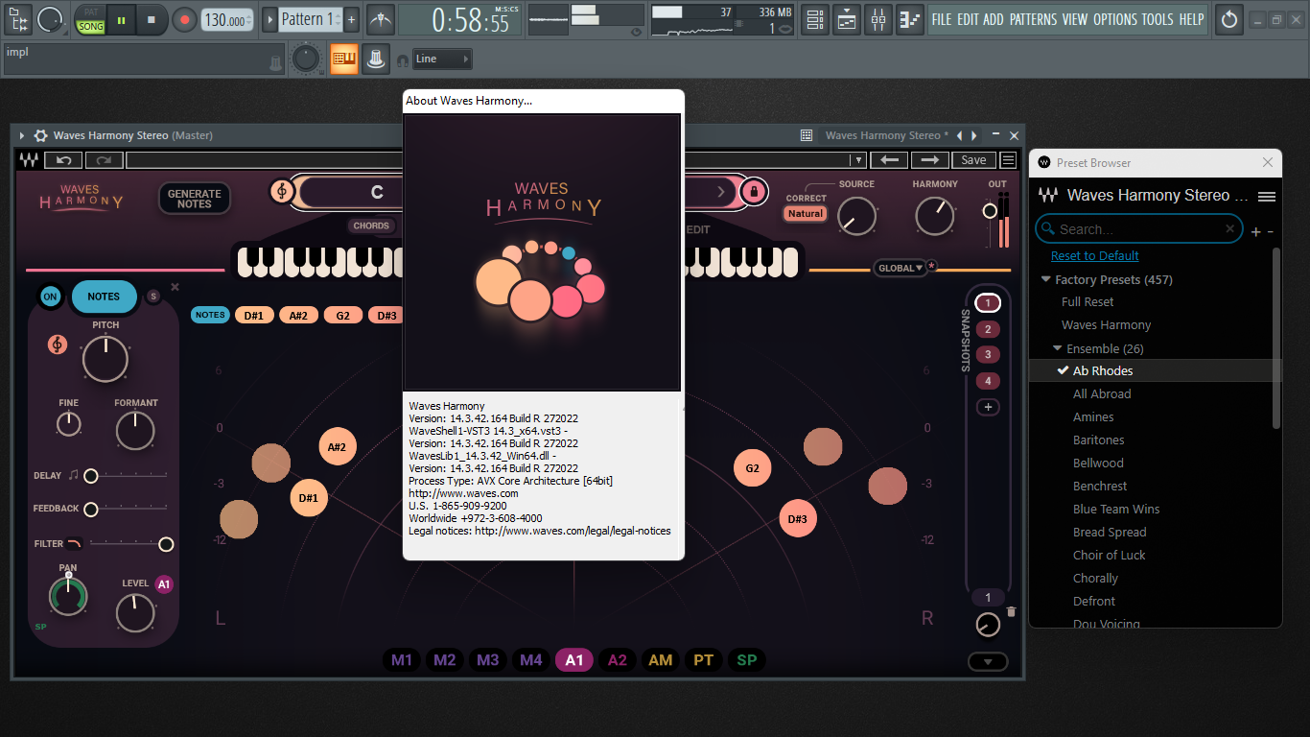Click the FL Studio browser/playlist view icon
1310x737 pixels.
17,18
